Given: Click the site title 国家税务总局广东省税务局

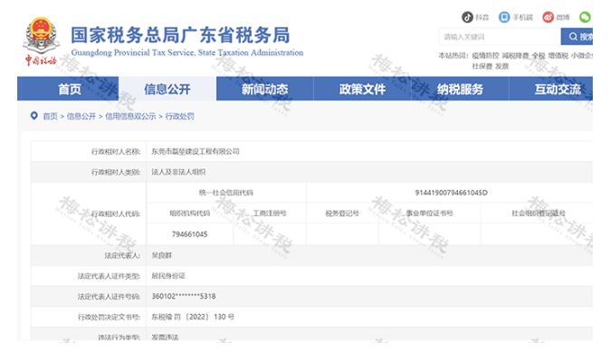Looking at the screenshot, I should [180, 35].
